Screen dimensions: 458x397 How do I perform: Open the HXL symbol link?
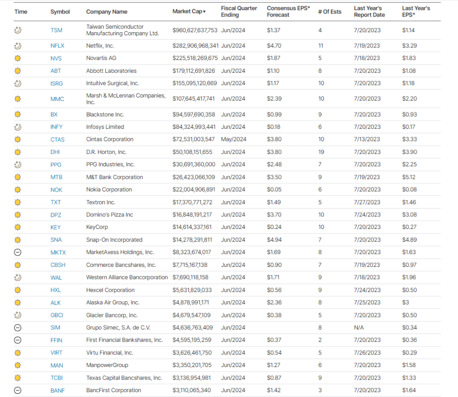click(55, 290)
